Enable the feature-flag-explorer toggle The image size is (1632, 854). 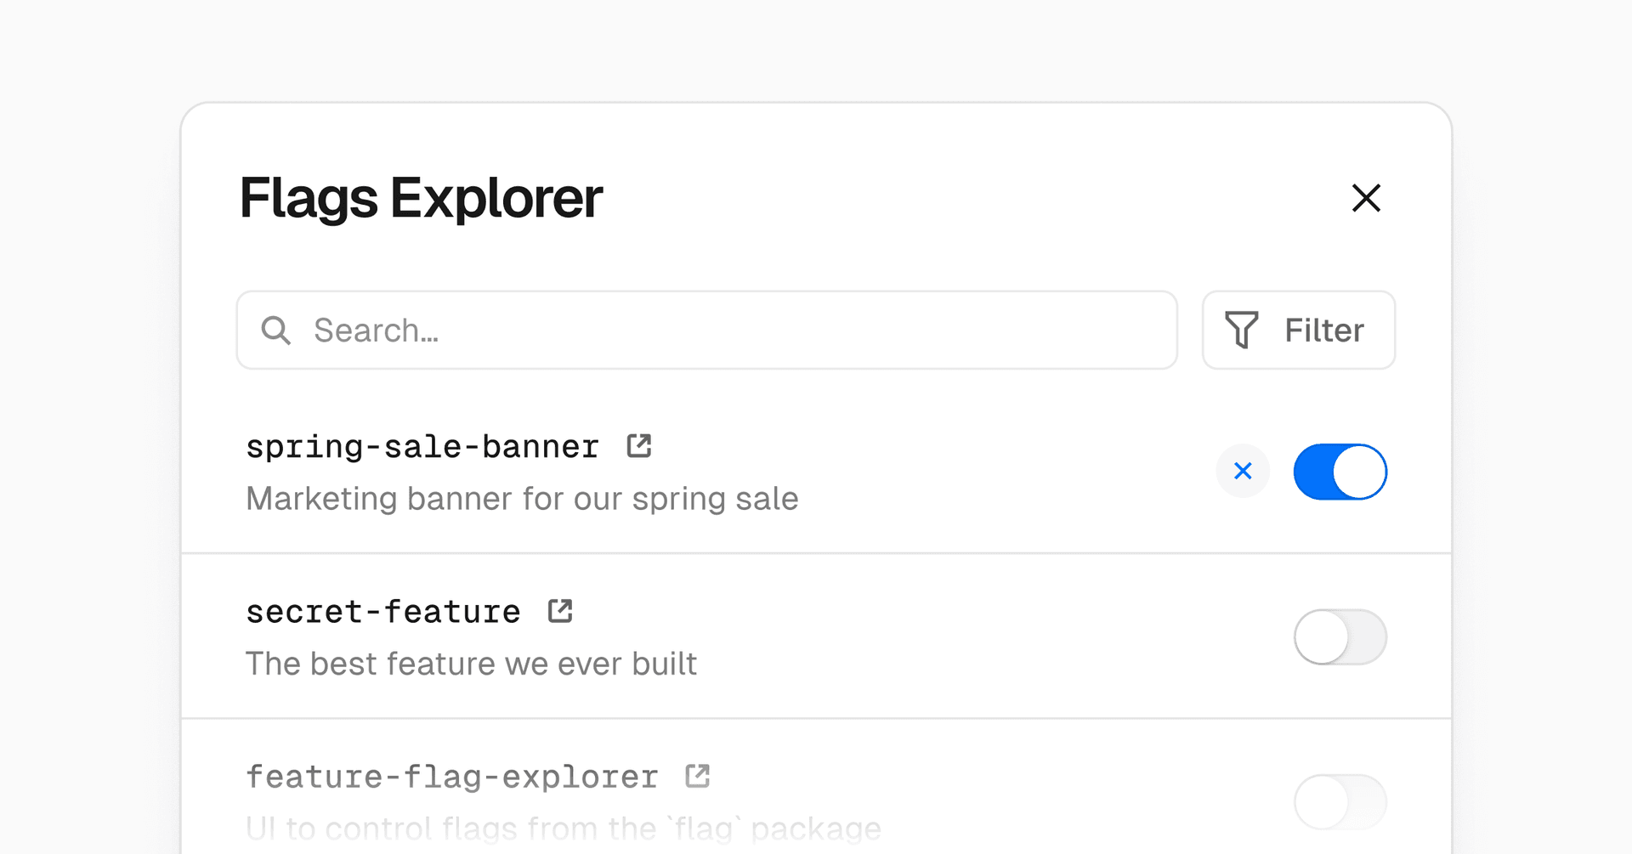click(x=1340, y=801)
